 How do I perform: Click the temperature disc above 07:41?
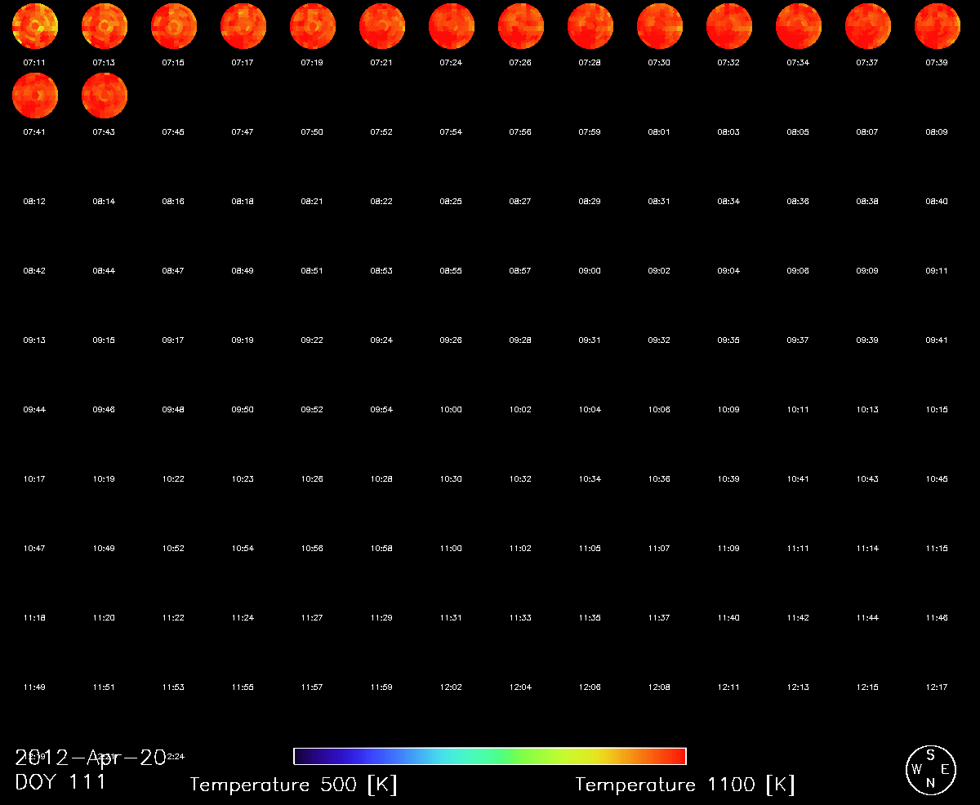tap(35, 96)
